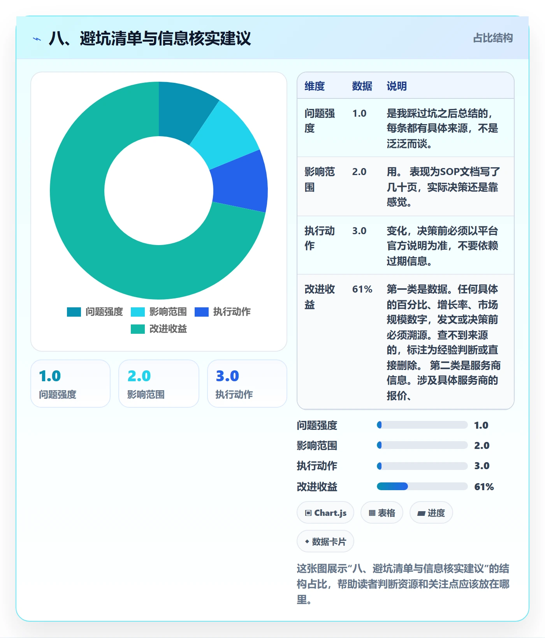Click the lightning icon beside the section title
The height and width of the screenshot is (638, 545).
37,39
